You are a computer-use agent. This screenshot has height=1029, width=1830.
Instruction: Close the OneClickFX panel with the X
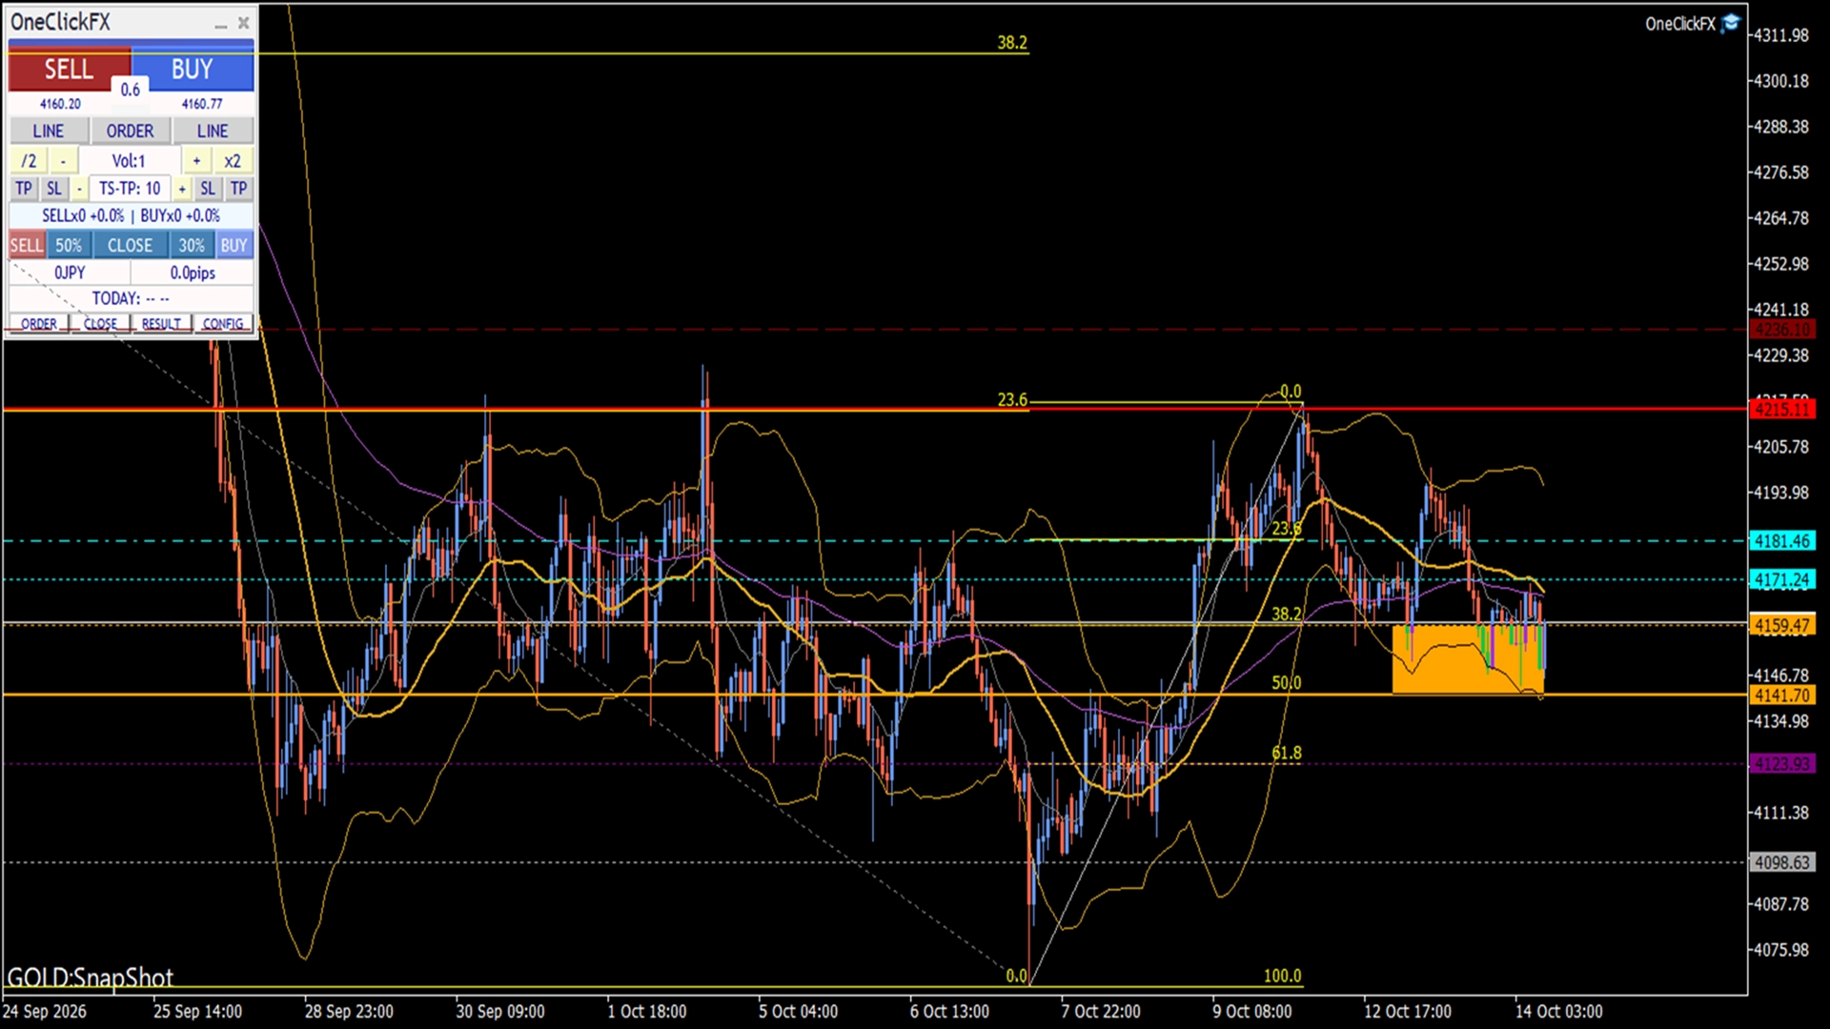click(243, 23)
